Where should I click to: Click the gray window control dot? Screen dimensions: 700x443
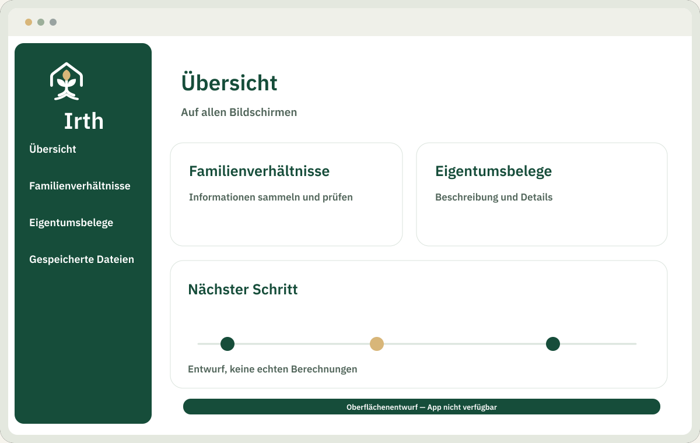[x=53, y=22]
